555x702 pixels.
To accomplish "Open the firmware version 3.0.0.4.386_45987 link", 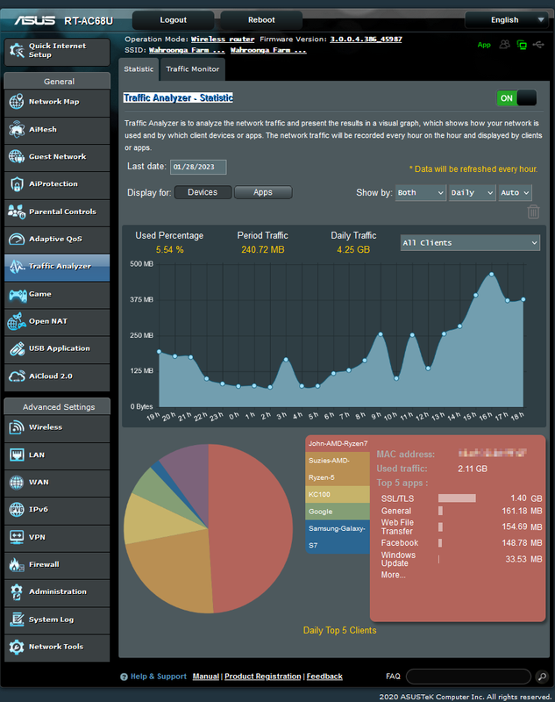I will [366, 39].
